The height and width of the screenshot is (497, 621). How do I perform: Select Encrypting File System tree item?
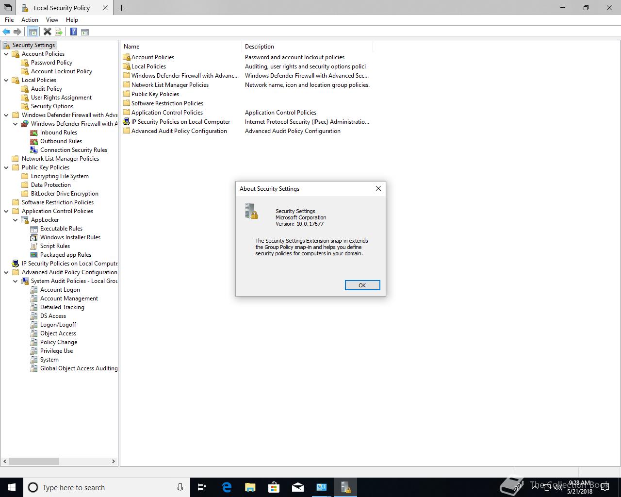point(60,176)
